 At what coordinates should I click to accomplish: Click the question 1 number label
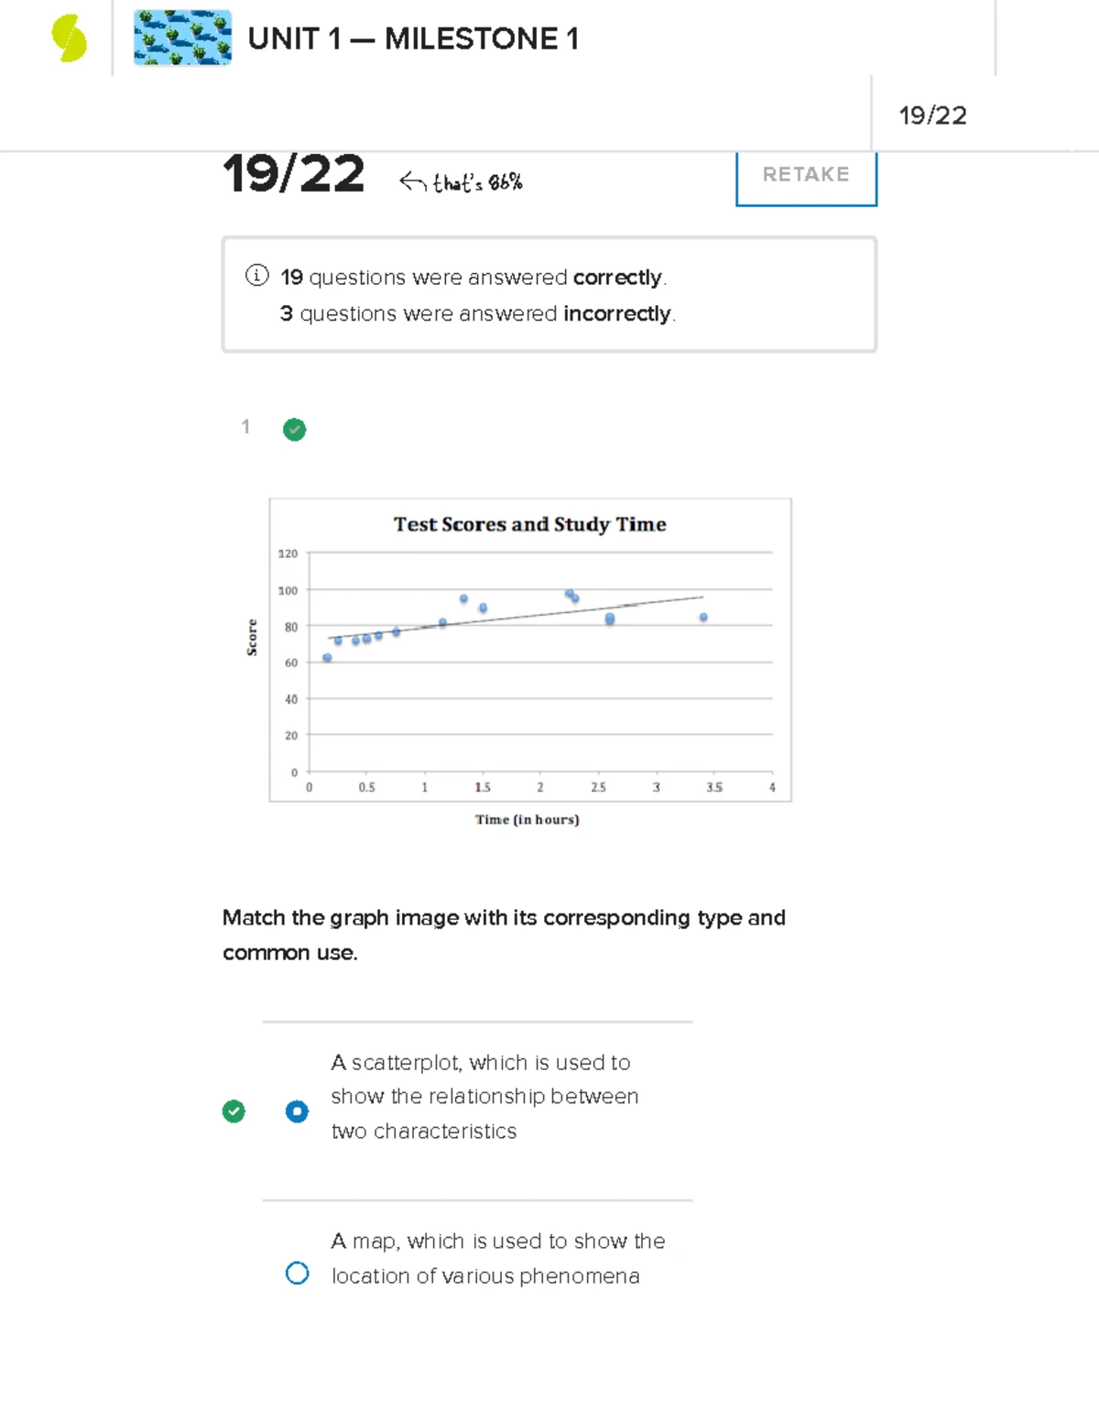tap(245, 427)
